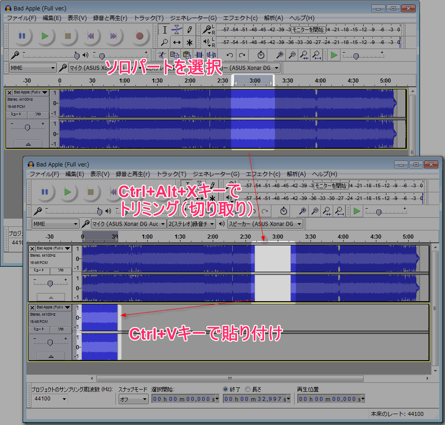Open the スピーカー output dropdown in front window
445x425 pixels.
265,224
